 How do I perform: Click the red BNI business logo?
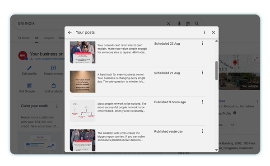(x=23, y=55)
